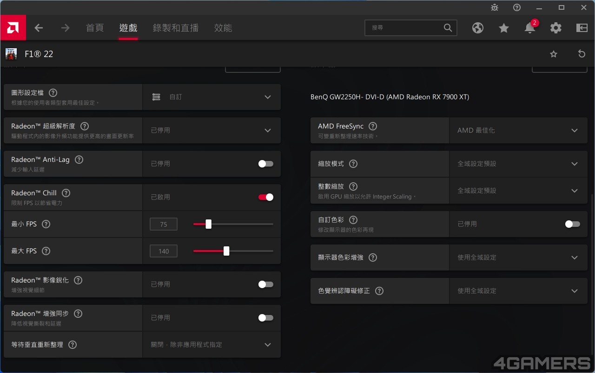Expand 圖形設定檔 dropdown showing 自訂
595x373 pixels.
(x=212, y=97)
